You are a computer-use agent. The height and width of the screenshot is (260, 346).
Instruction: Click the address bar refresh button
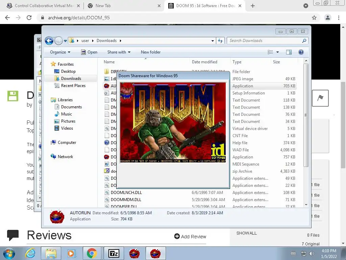click(x=220, y=41)
